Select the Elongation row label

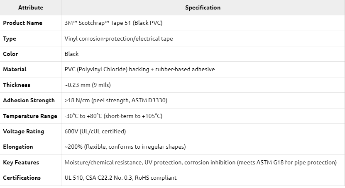pos(18,147)
